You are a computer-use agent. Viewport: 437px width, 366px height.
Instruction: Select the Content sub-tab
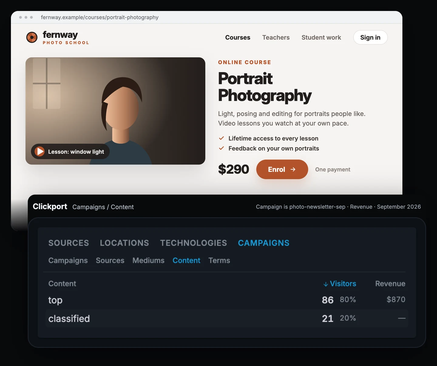pyautogui.click(x=186, y=261)
